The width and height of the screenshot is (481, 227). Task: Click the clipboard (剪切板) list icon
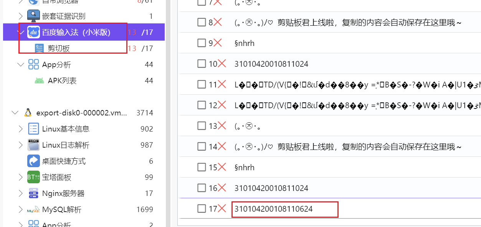tap(39, 48)
